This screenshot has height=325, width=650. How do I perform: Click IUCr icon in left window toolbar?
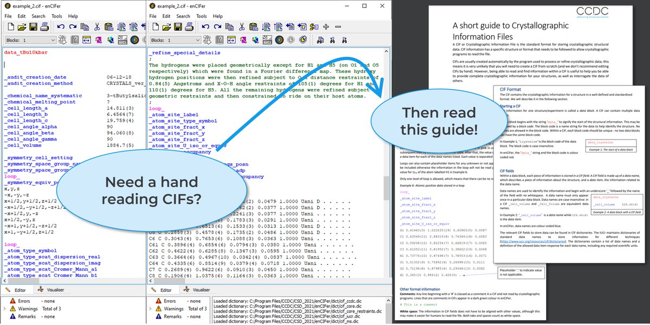pyautogui.click(x=122, y=40)
